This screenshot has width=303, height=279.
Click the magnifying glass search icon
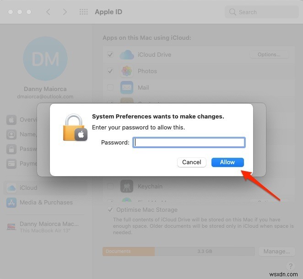click(x=233, y=12)
